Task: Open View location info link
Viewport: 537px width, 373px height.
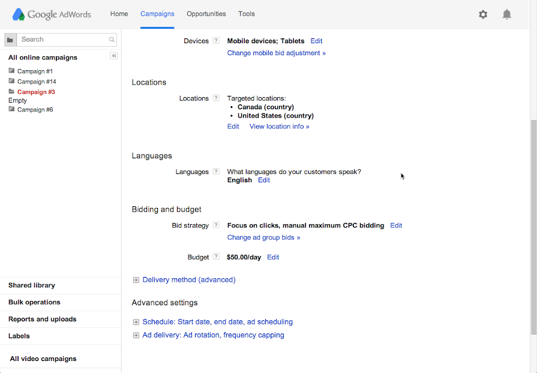Action: point(279,127)
